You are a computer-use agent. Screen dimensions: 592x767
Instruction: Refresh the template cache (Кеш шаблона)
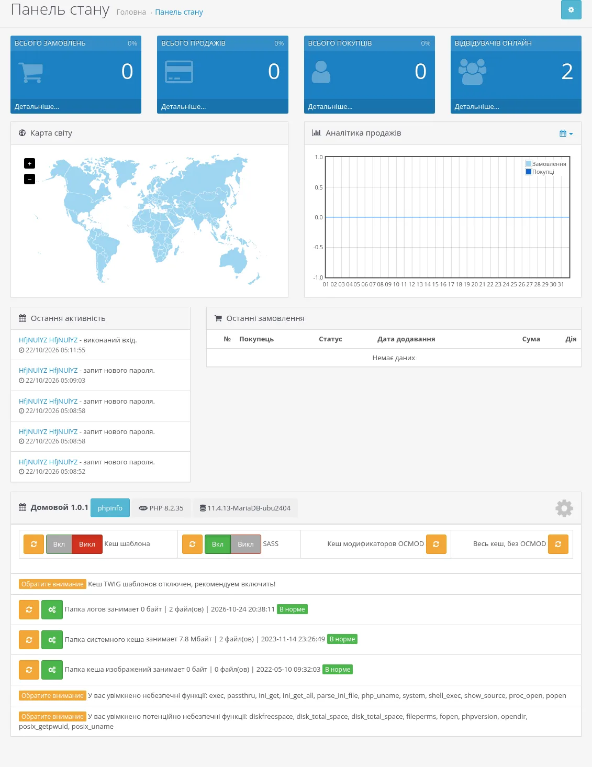[x=34, y=544]
